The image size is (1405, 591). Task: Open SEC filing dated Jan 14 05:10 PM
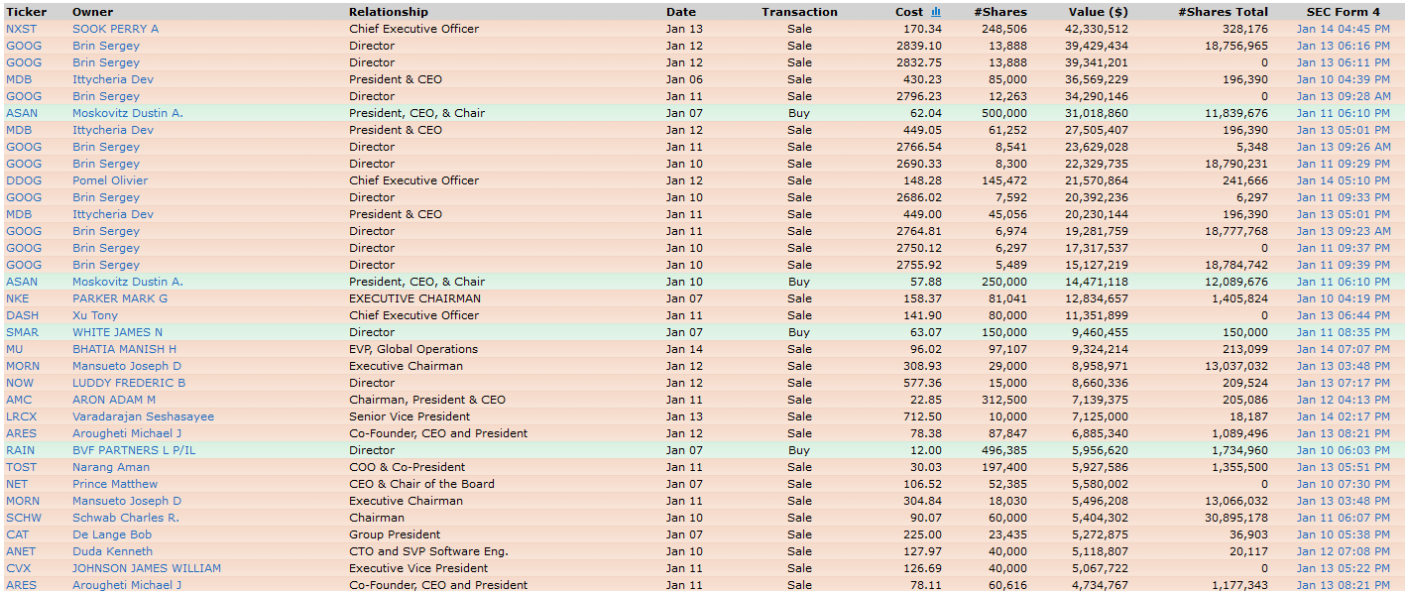click(x=1343, y=180)
